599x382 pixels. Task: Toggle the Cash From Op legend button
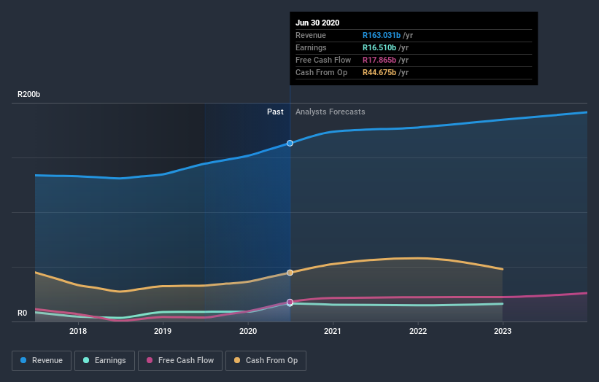(266, 361)
